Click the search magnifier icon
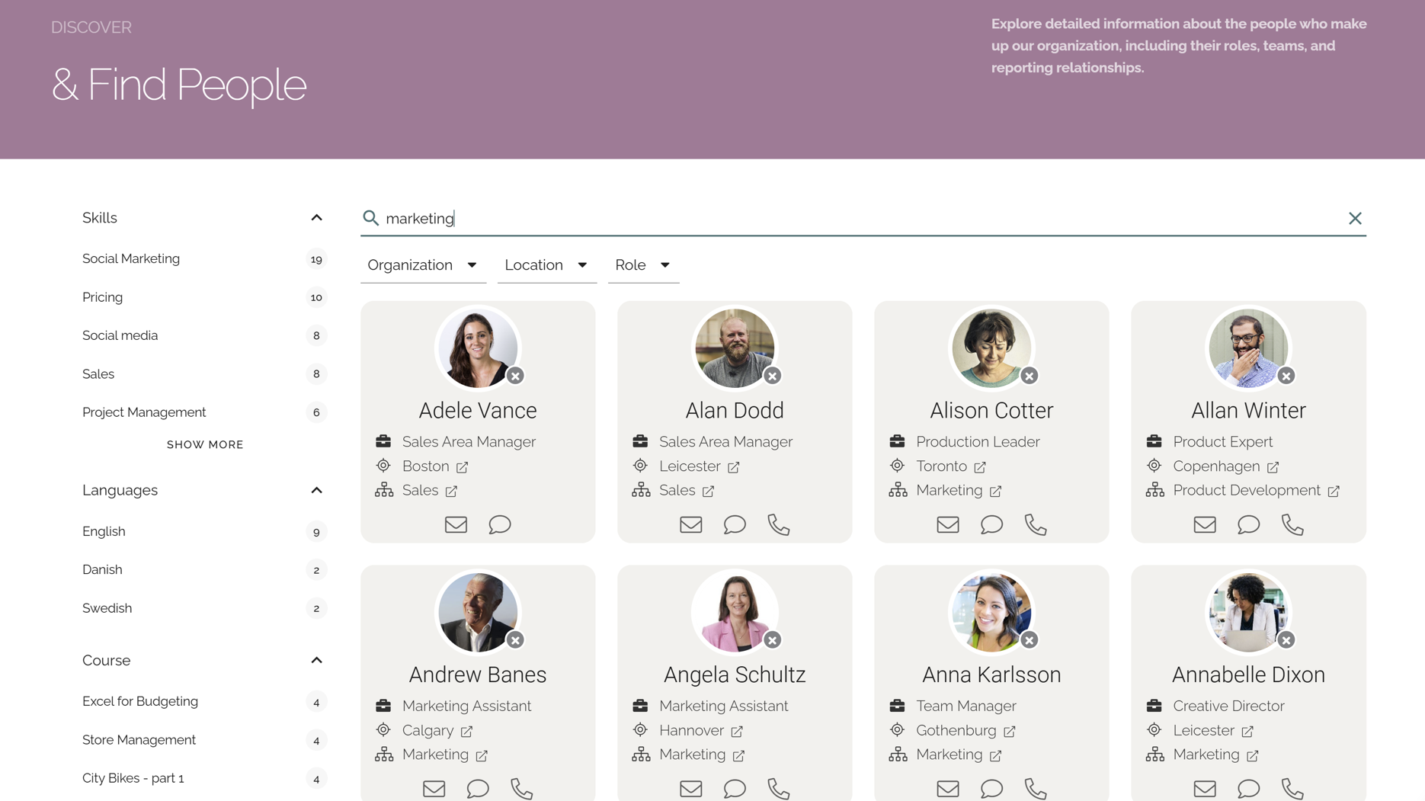This screenshot has height=801, width=1425. pyautogui.click(x=370, y=218)
